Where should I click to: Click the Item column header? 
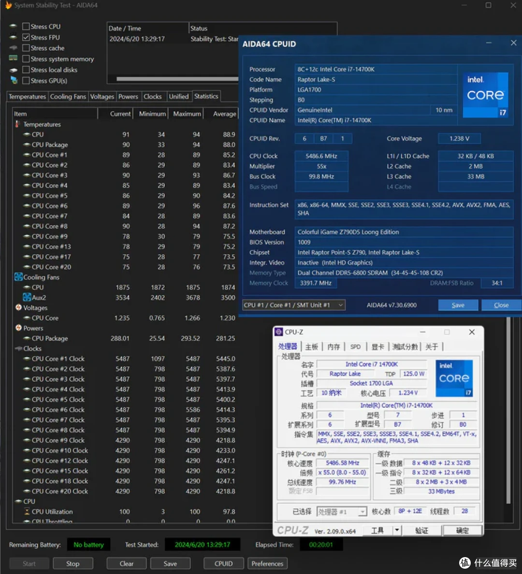[55, 114]
